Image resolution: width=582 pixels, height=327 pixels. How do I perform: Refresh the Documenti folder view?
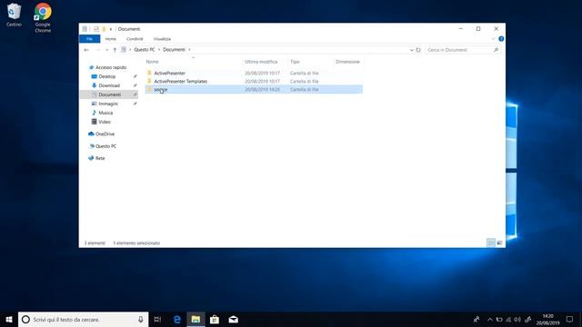418,50
